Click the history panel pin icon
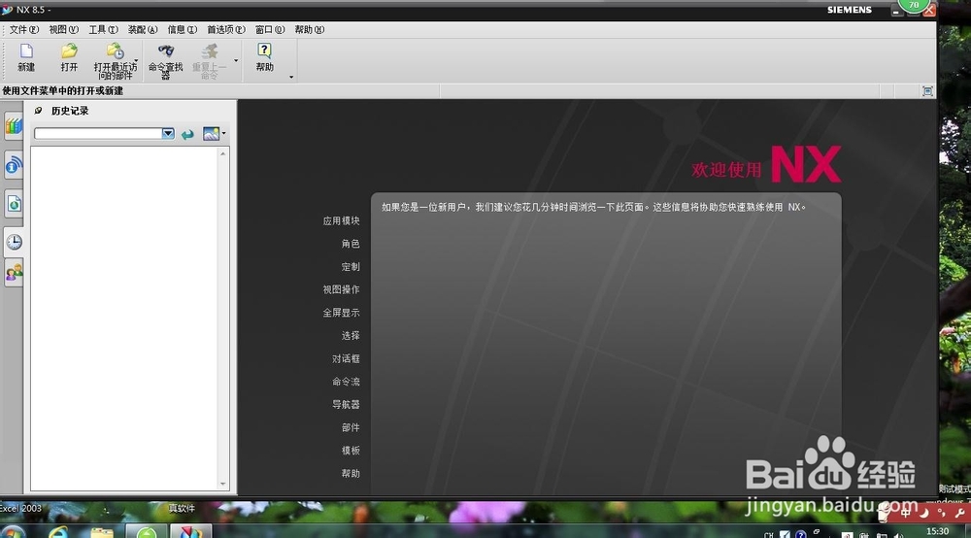Screen dimensions: 971x538 click(39, 111)
